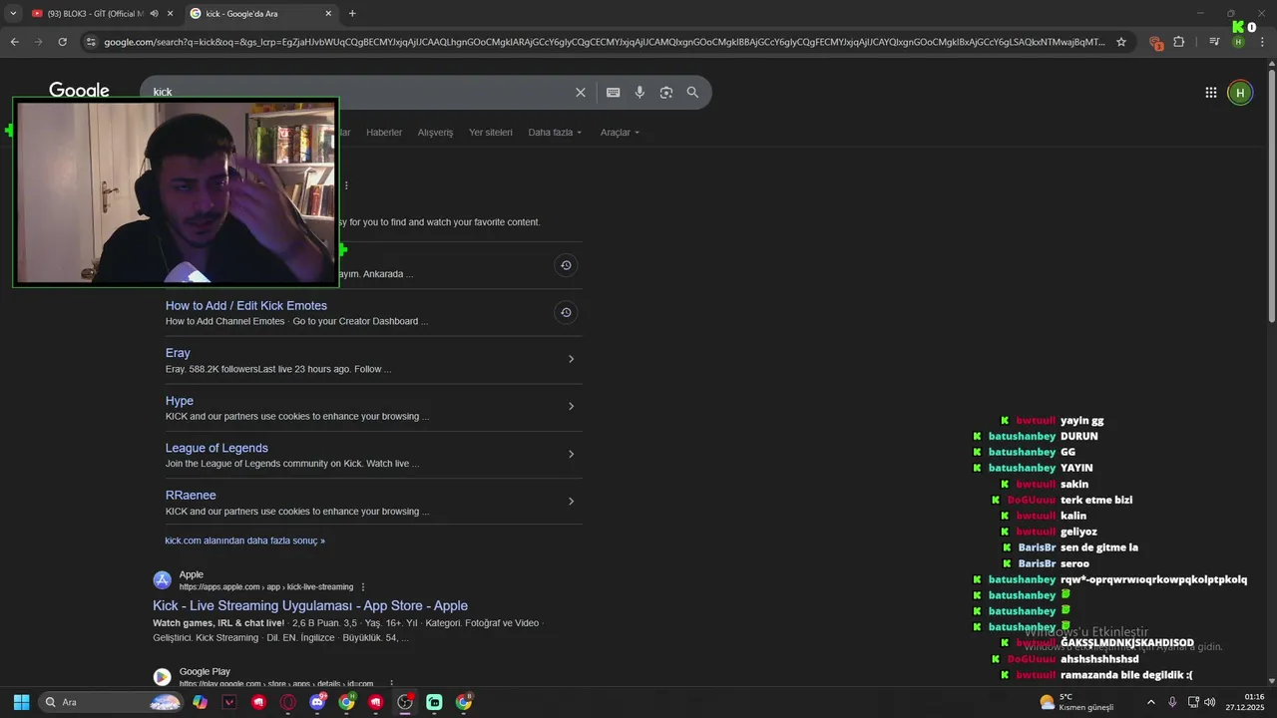Click the page vertical scrollbar

1271,194
